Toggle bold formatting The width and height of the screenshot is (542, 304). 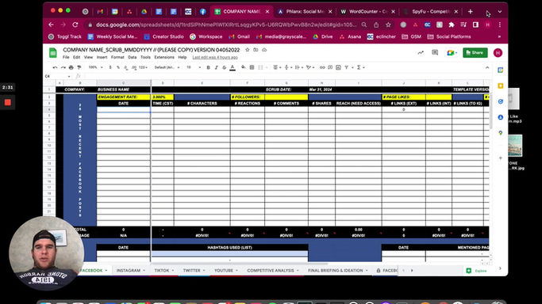click(x=208, y=67)
